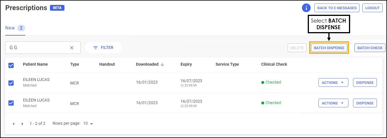Switch to the New tab
The width and height of the screenshot is (387, 138).
(x=15, y=28)
